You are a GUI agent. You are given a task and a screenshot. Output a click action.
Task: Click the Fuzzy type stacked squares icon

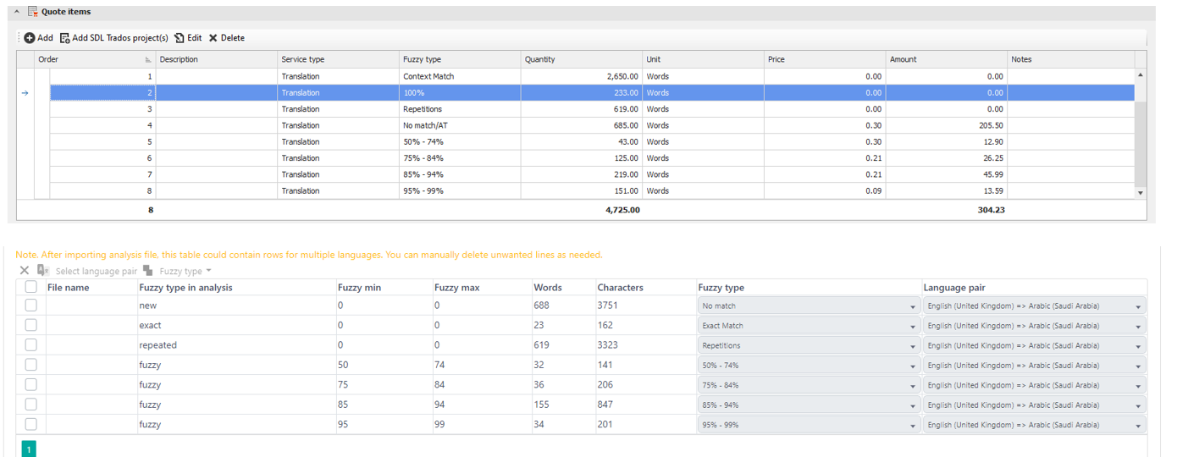pyautogui.click(x=148, y=271)
